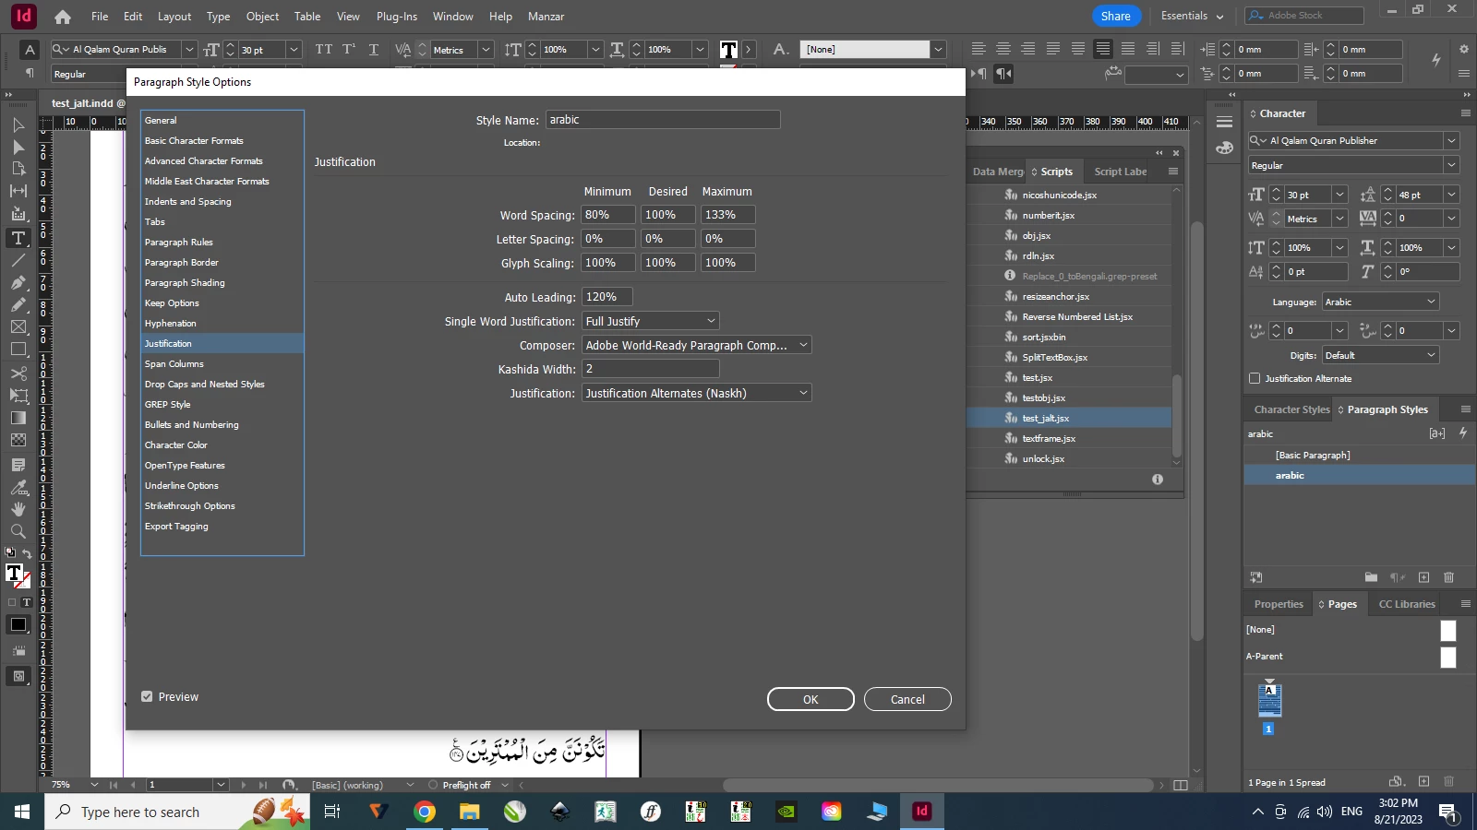Select A-Parent in Pages panel
The width and height of the screenshot is (1477, 830).
coord(1265,657)
